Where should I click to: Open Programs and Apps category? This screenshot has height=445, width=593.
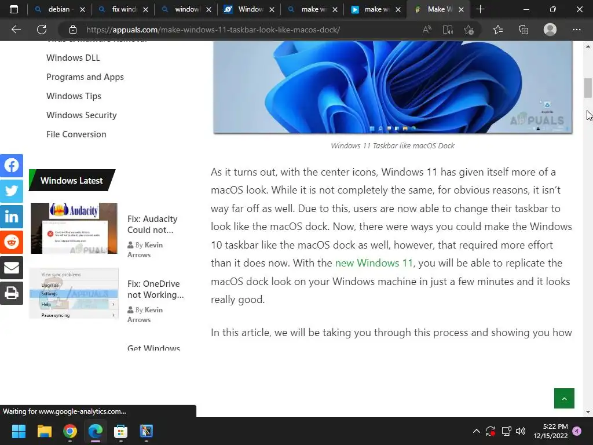85,77
